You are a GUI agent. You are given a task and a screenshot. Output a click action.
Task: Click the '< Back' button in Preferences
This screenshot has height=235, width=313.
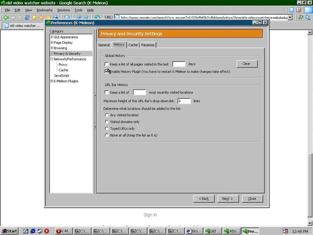[204, 199]
